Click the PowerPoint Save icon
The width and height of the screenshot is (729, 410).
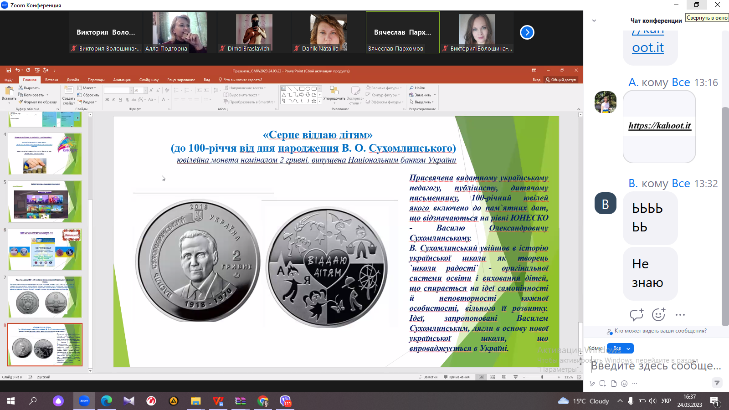(9, 70)
